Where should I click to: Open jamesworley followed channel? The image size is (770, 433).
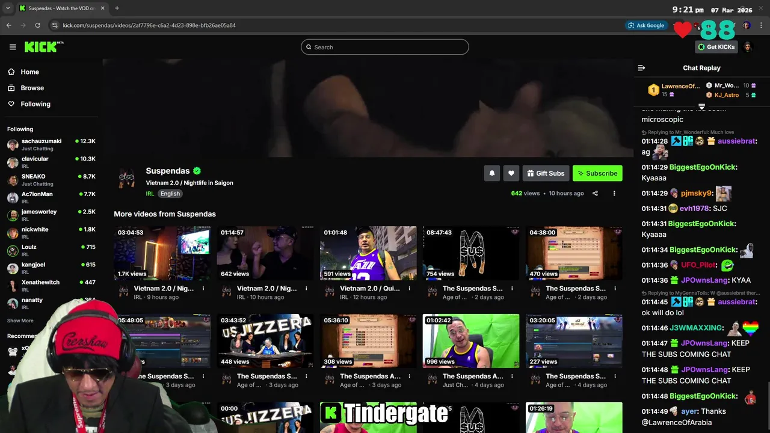pos(51,215)
